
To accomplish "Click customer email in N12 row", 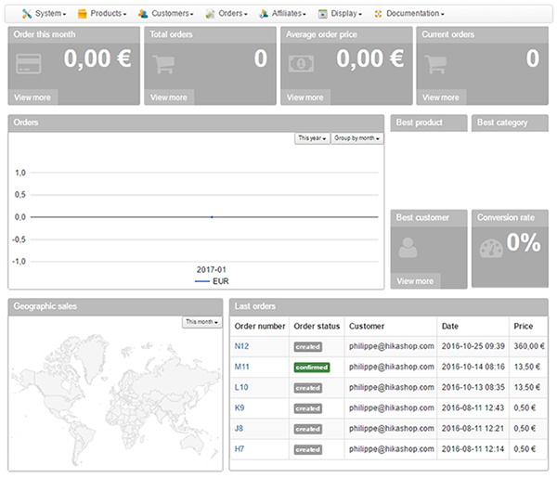I will [392, 346].
